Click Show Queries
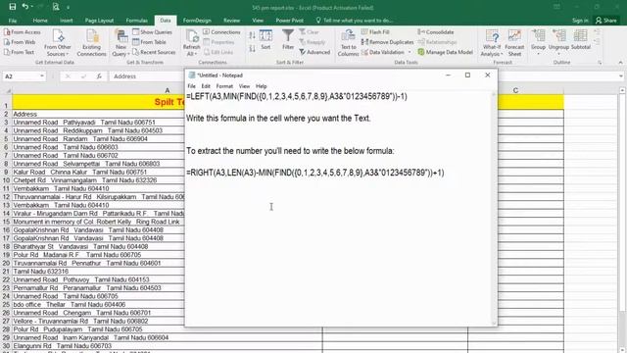Screen dimensions: 627x353 tap(153, 32)
